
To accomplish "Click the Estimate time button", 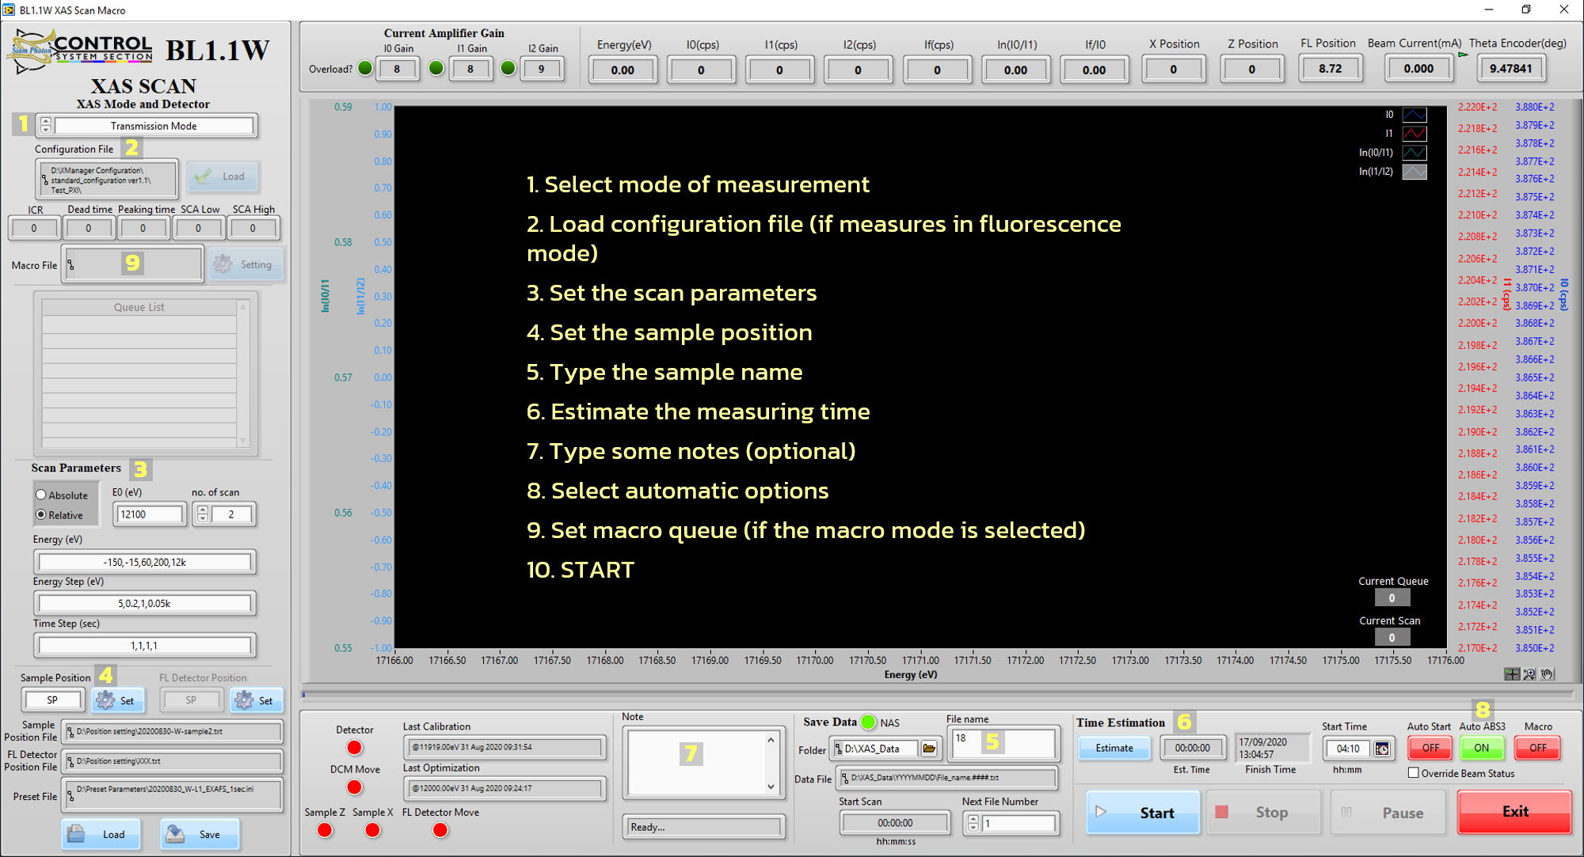I will click(1114, 748).
